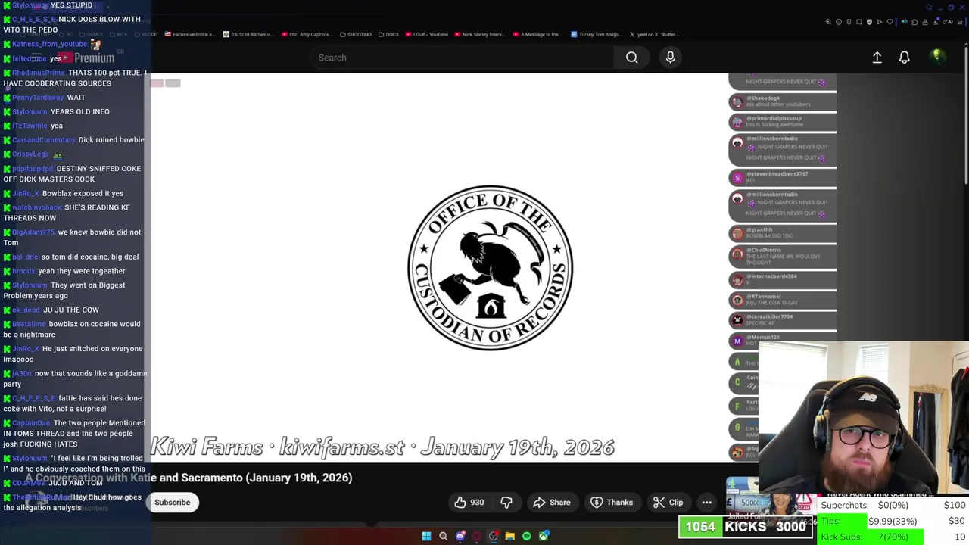Viewport: 969px width, 545px height.
Task: Open the account avatar menu
Action: click(x=936, y=57)
